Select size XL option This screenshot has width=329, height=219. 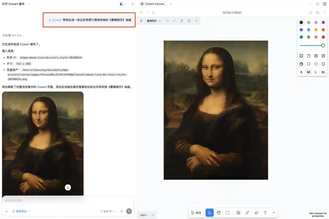pos(323,72)
